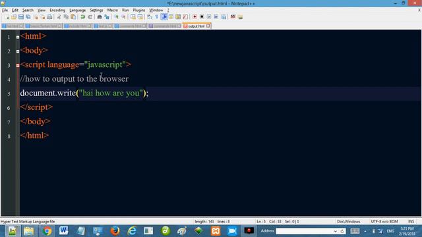The width and height of the screenshot is (422, 237).
Task: Open the Encoding menu
Action: (57, 11)
